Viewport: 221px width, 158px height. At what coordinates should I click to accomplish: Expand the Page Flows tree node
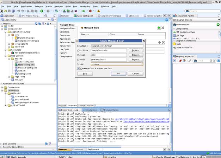(x=9, y=77)
